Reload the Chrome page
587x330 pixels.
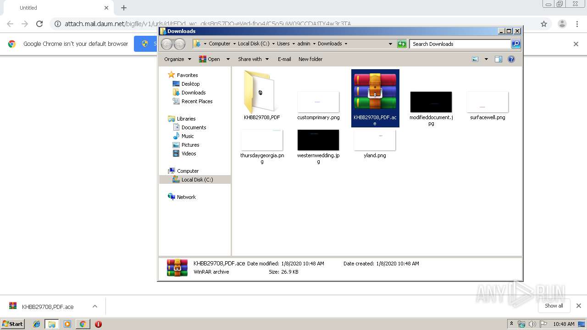click(x=39, y=24)
